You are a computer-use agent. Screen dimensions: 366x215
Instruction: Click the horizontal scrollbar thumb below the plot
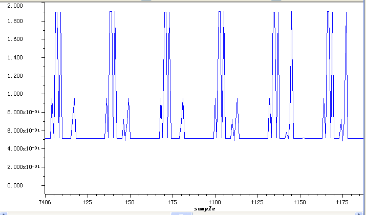[181, 213]
